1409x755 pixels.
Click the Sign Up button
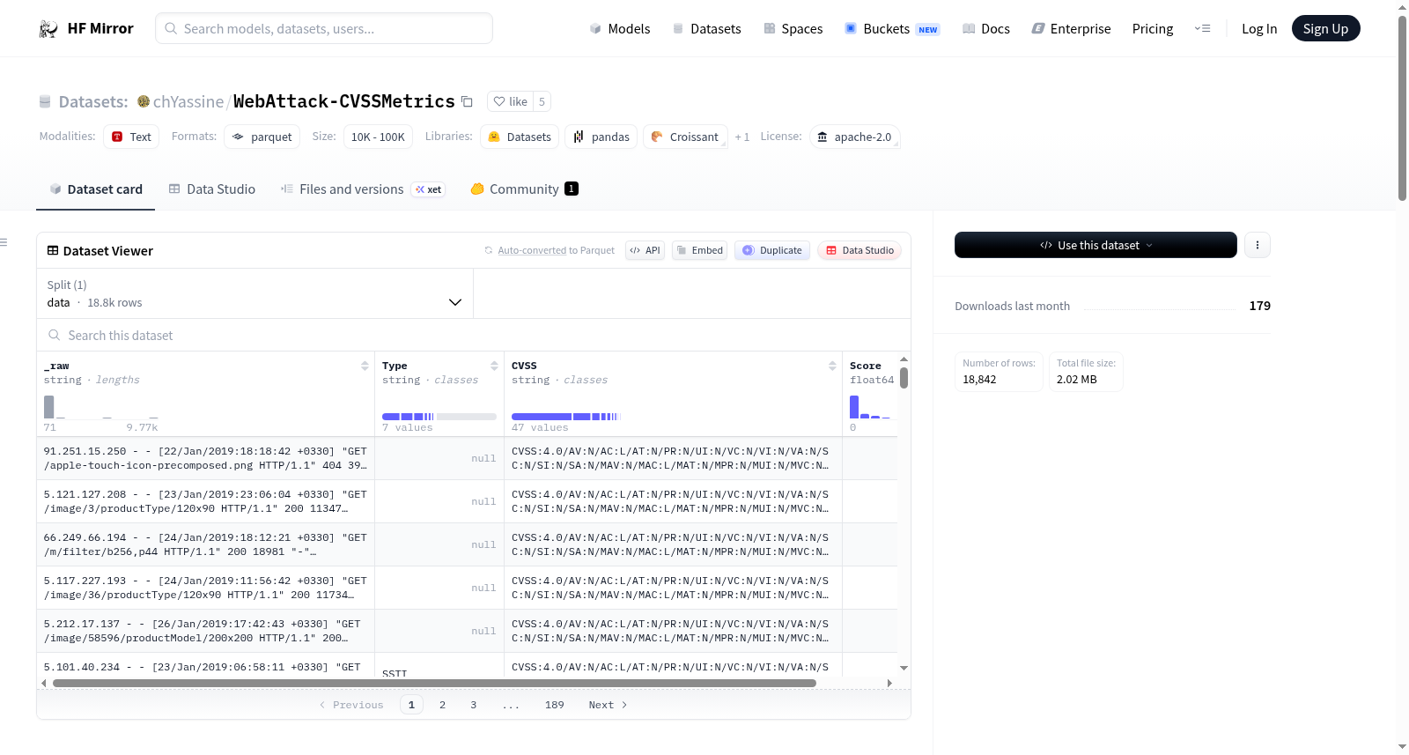coord(1325,28)
